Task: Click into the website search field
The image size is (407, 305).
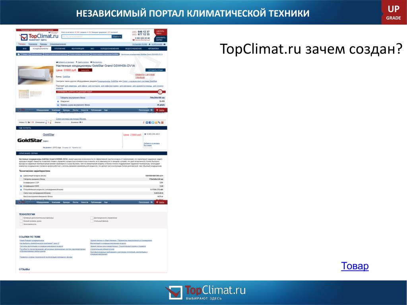Action: [86, 37]
